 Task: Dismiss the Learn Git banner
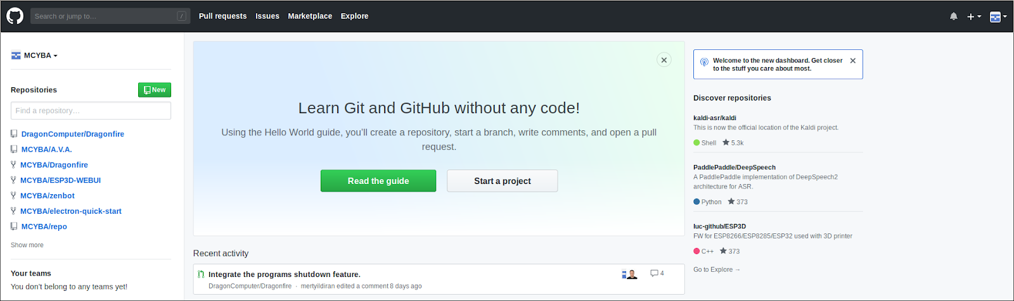point(664,60)
